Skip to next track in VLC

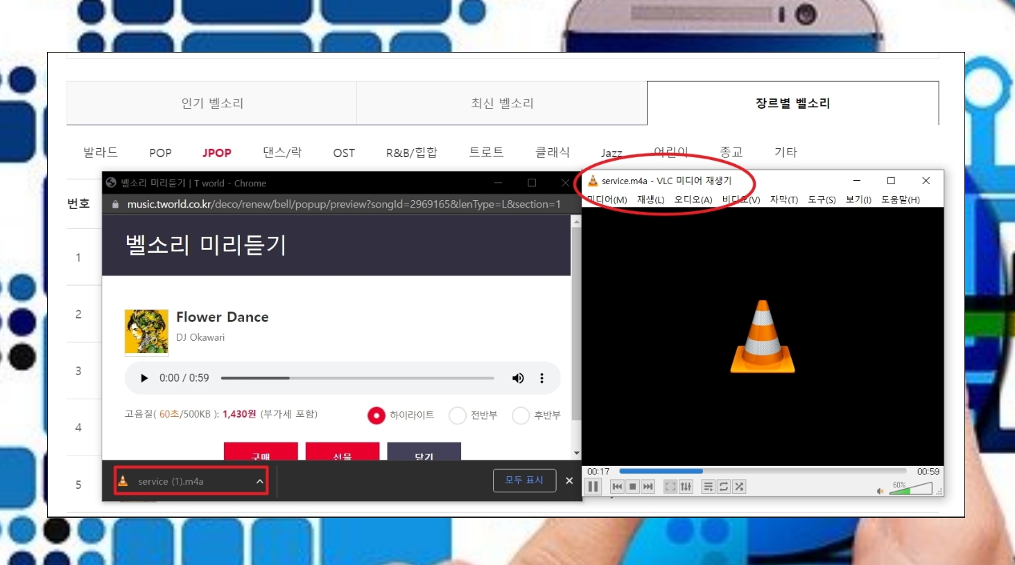pos(648,487)
